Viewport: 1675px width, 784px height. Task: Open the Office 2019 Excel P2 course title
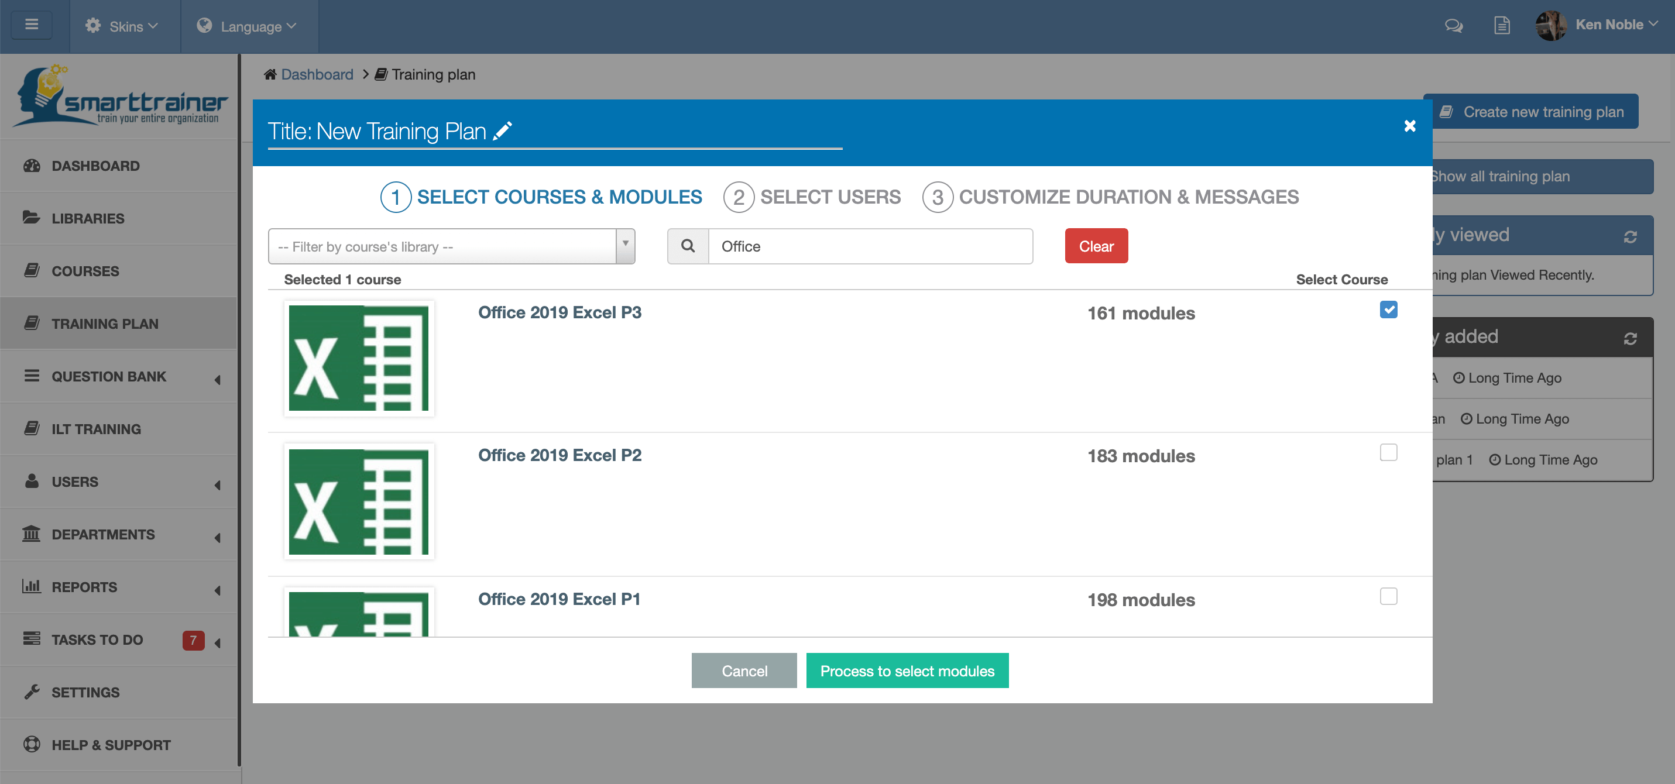click(560, 455)
